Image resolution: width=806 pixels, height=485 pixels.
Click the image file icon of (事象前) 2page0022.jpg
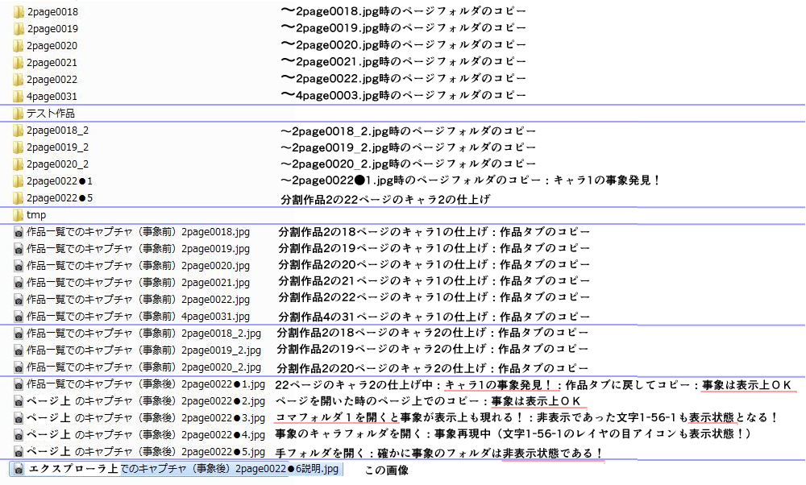pos(19,300)
